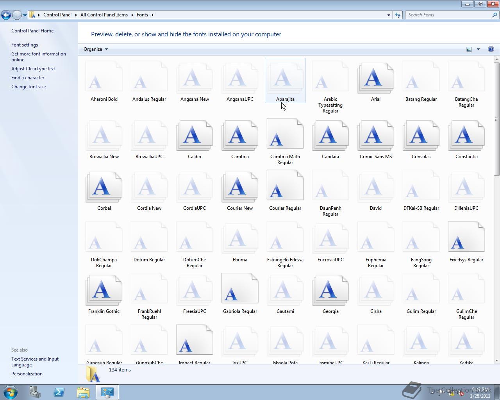Screen dimensions: 500x400
Task: Select the Arial font family icon
Action: (376, 78)
